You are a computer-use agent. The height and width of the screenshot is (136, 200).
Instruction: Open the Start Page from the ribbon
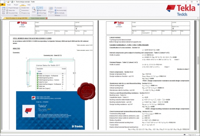3,10
